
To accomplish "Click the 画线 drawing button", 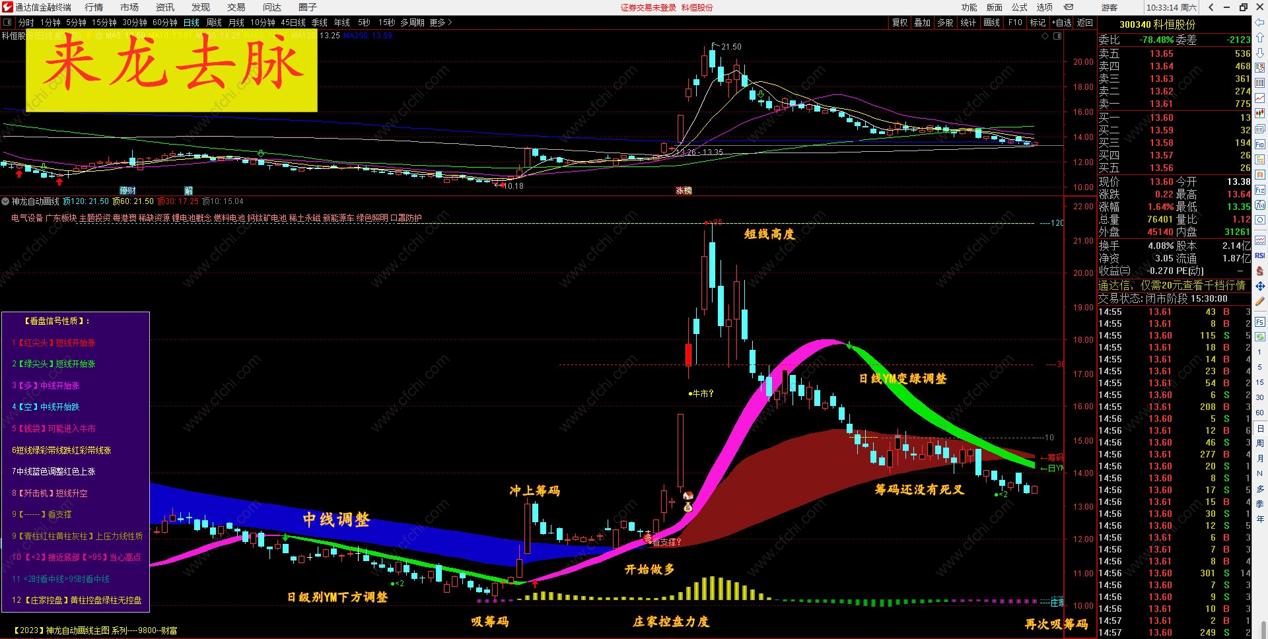I will point(991,22).
